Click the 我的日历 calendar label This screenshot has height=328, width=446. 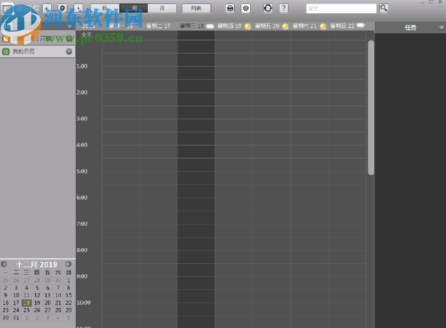(23, 52)
